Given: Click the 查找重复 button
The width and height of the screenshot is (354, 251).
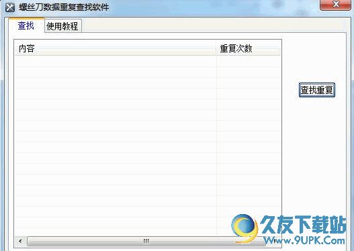Looking at the screenshot, I should [x=317, y=90].
